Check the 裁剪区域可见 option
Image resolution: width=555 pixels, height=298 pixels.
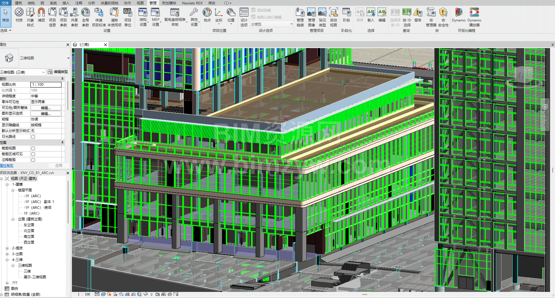click(33, 154)
